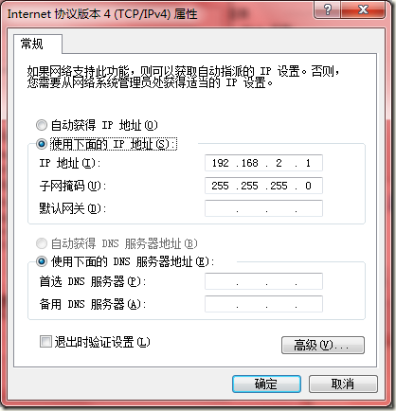Confirm with the 确定 button
The height and width of the screenshot is (411, 396).
click(266, 384)
